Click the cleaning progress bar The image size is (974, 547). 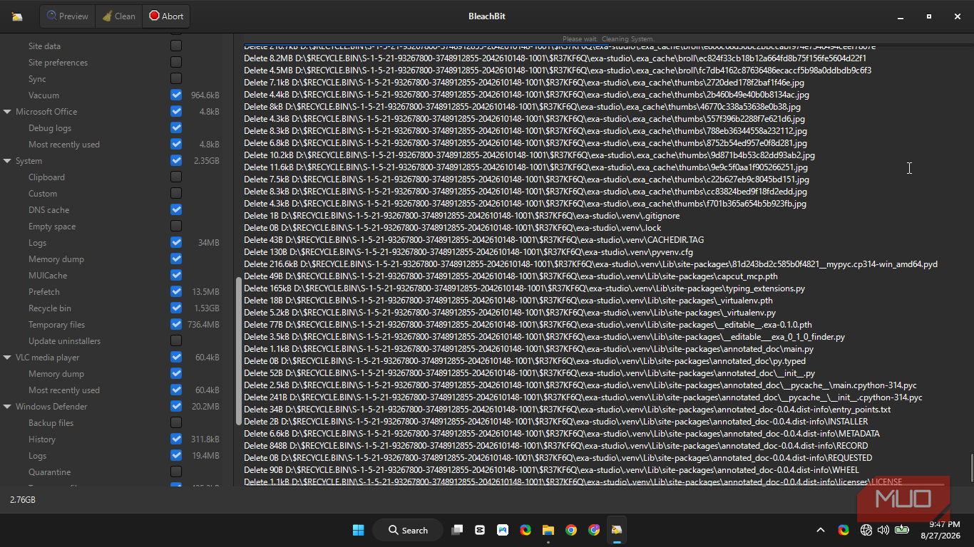coord(608,38)
